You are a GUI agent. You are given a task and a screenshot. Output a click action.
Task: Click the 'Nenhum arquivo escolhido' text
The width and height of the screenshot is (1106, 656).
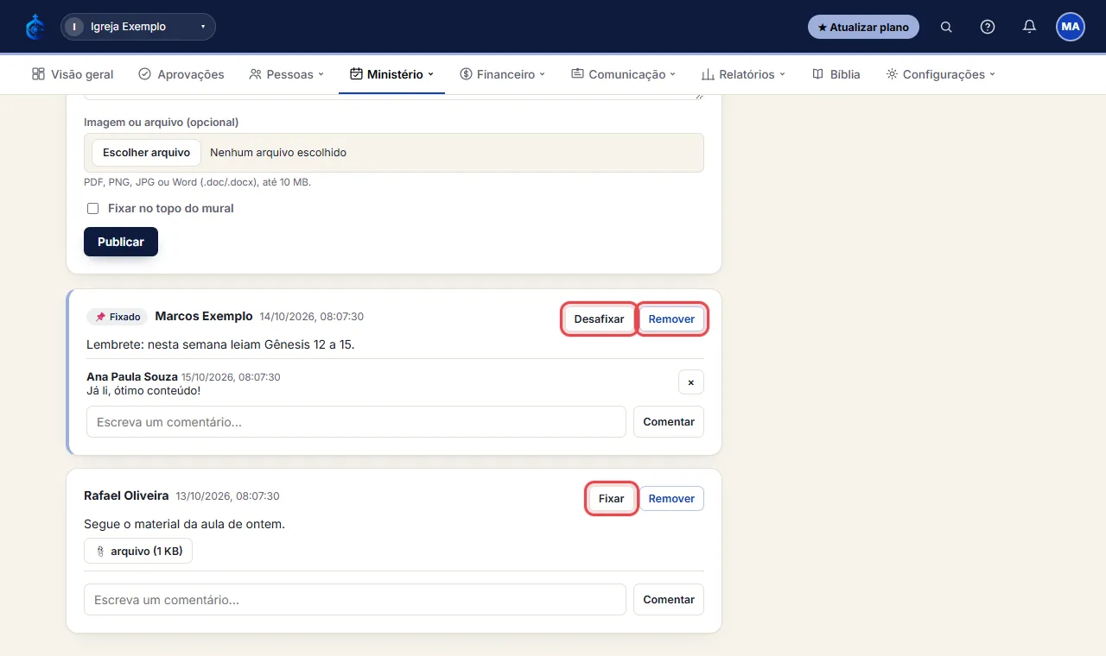[278, 153]
